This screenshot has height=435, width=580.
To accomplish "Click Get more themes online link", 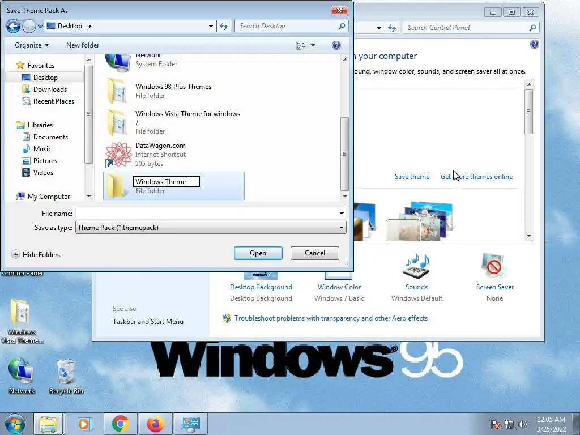I will click(x=476, y=177).
